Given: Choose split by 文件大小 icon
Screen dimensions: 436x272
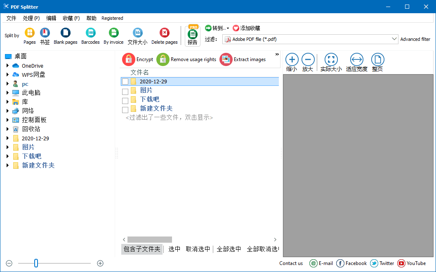Looking at the screenshot, I should click(138, 33).
